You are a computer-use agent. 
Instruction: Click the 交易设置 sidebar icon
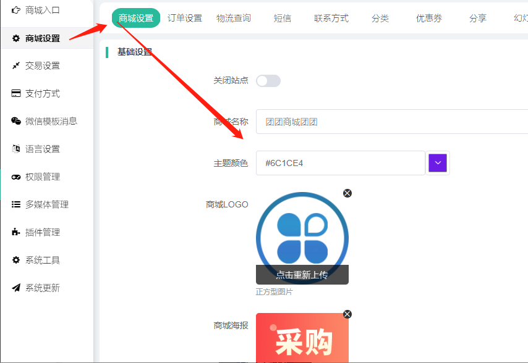coord(16,66)
